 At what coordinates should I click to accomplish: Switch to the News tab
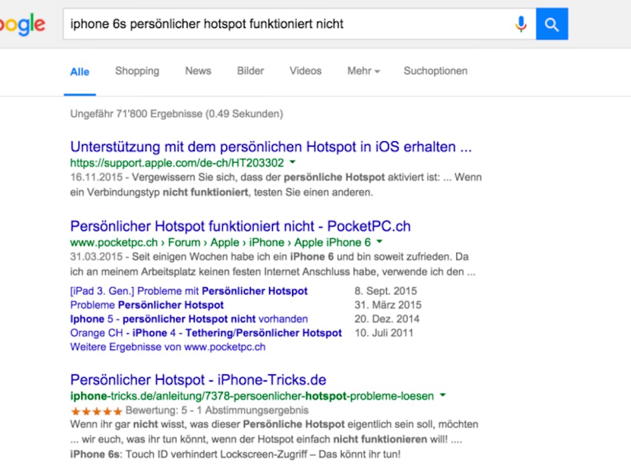(198, 71)
